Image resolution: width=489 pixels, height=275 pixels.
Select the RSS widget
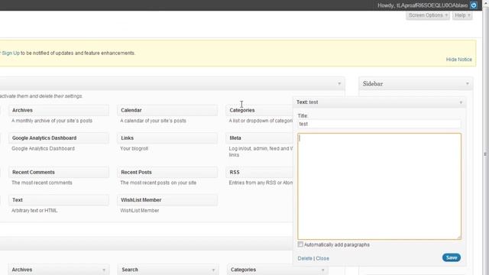point(260,173)
